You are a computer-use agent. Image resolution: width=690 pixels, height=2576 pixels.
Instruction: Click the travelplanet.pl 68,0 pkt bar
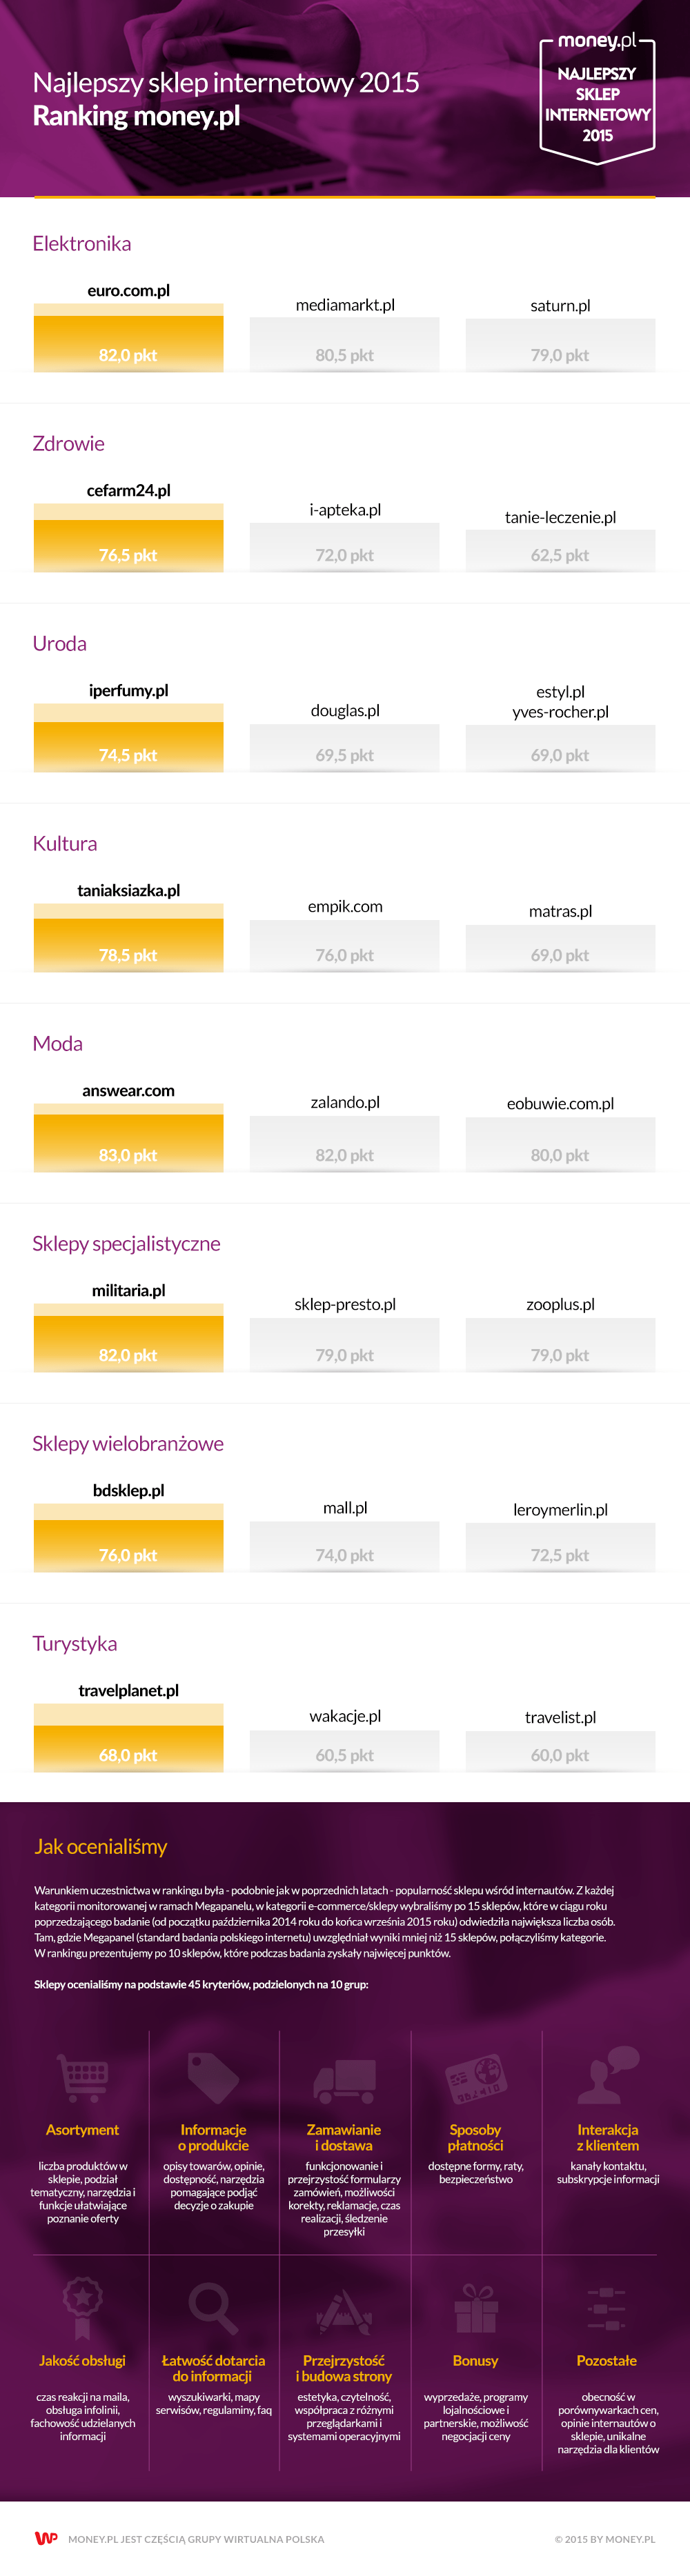(x=128, y=1737)
